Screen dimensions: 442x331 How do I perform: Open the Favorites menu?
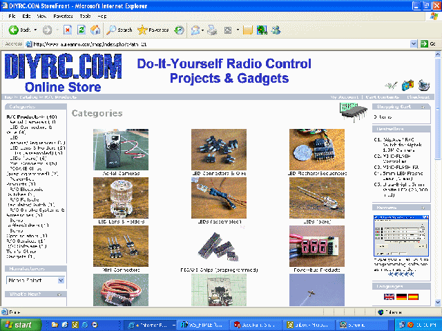tap(63, 16)
